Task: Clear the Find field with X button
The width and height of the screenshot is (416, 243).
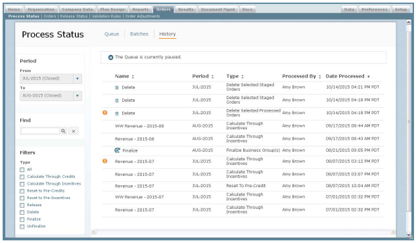Action: [x=74, y=131]
